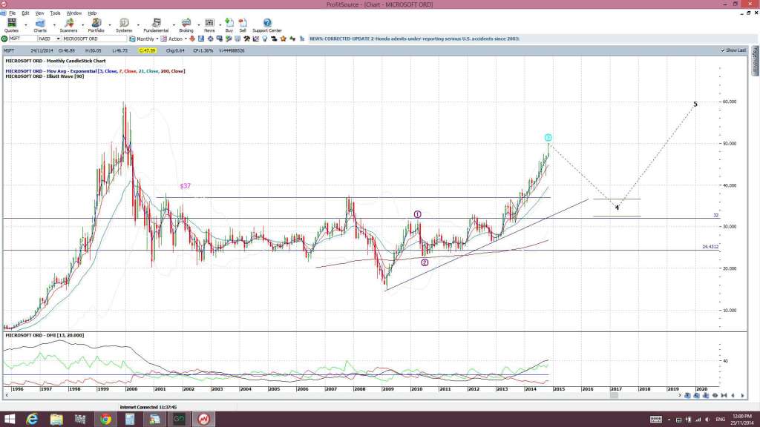
Task: Open the Quotes toolbar icon
Action: [12, 24]
